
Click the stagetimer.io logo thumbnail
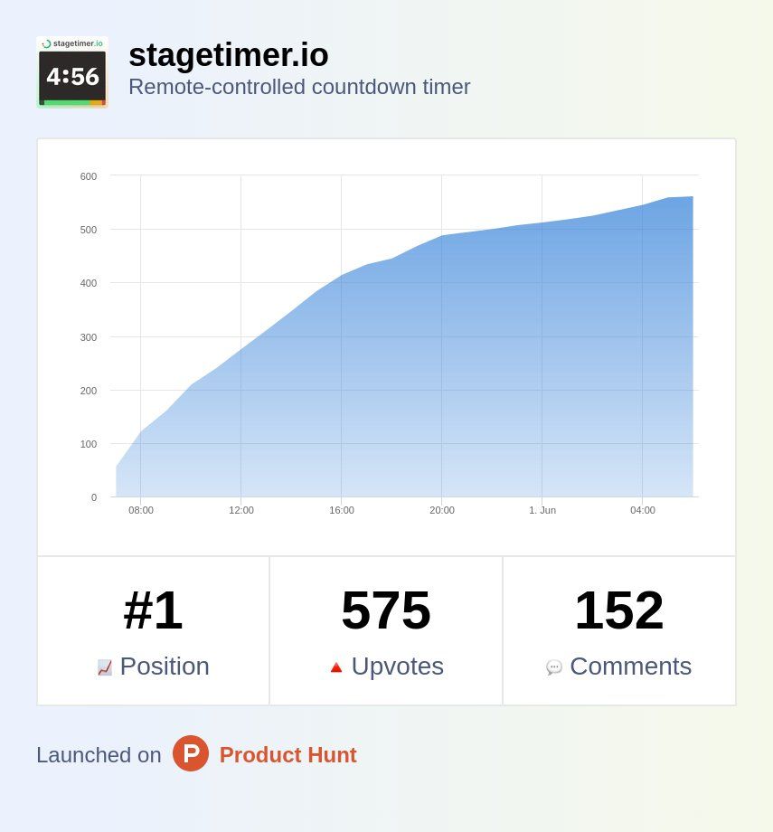coord(72,72)
